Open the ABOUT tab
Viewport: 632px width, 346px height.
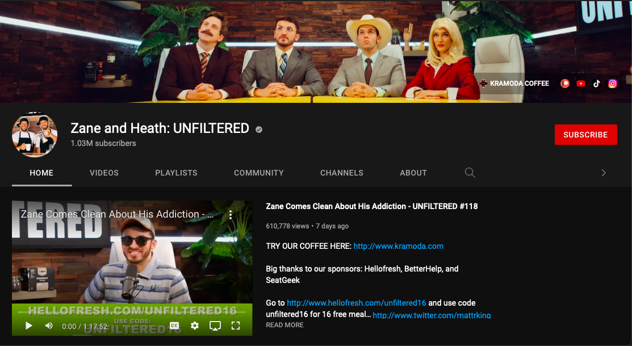tap(413, 173)
